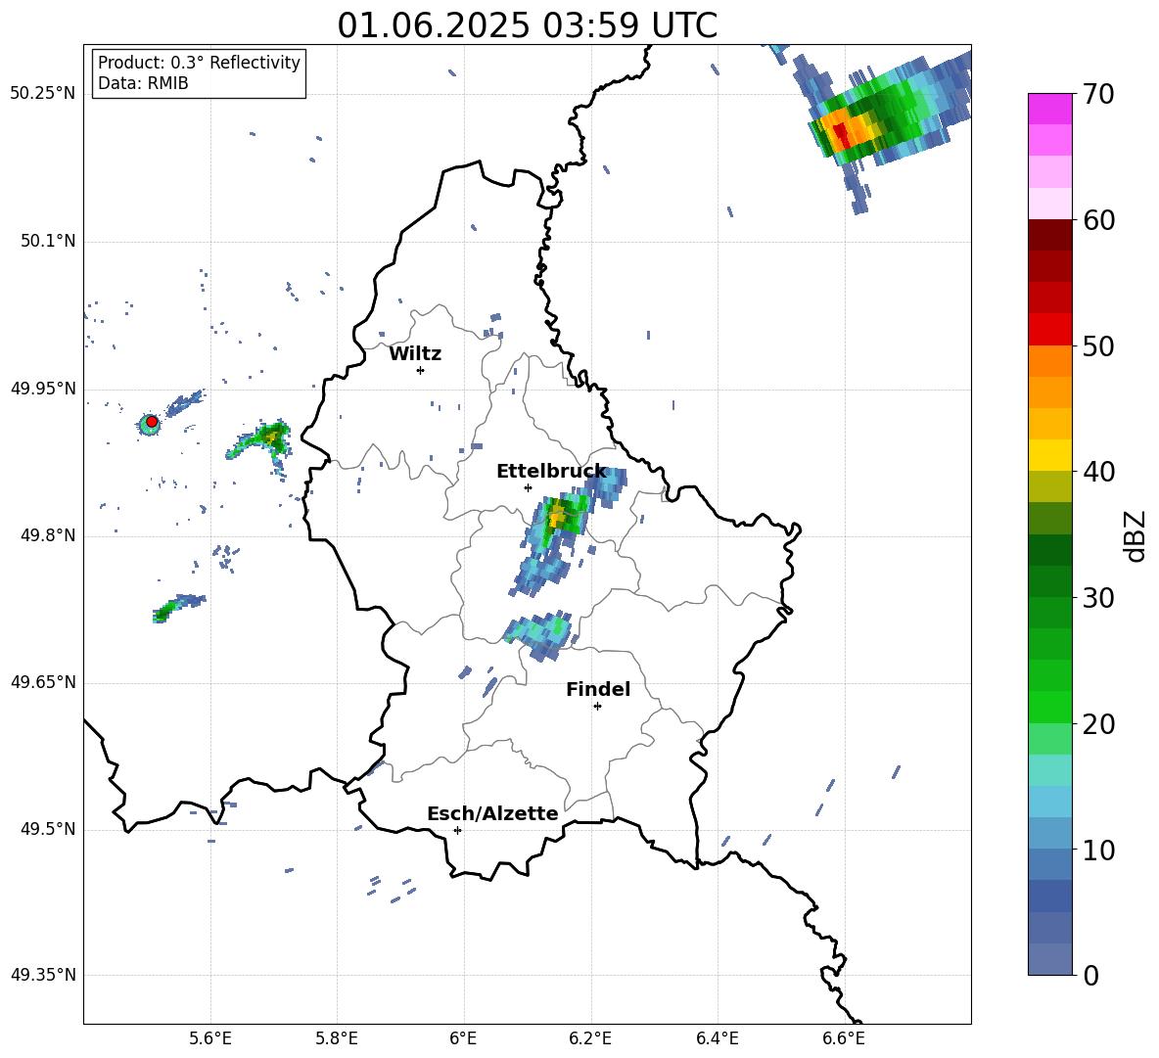Click the colorbar value 60
Screen dimensions: 1159x1058
1098,220
